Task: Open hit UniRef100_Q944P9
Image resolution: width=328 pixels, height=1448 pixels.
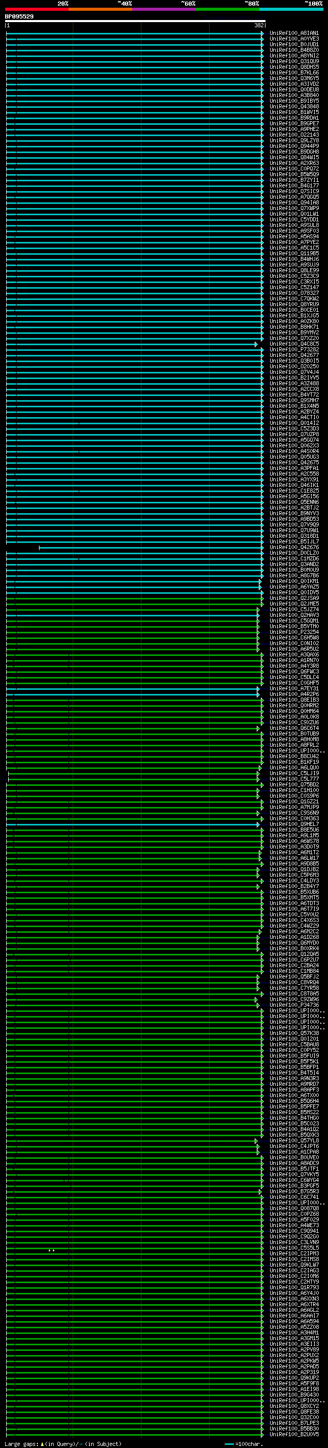Action: click(294, 146)
